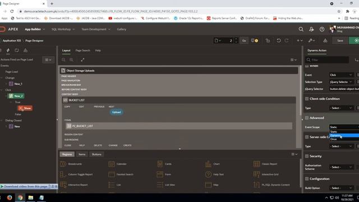
Task: Select the P2_BUCKET_LIST item in layout
Action: [178, 126]
